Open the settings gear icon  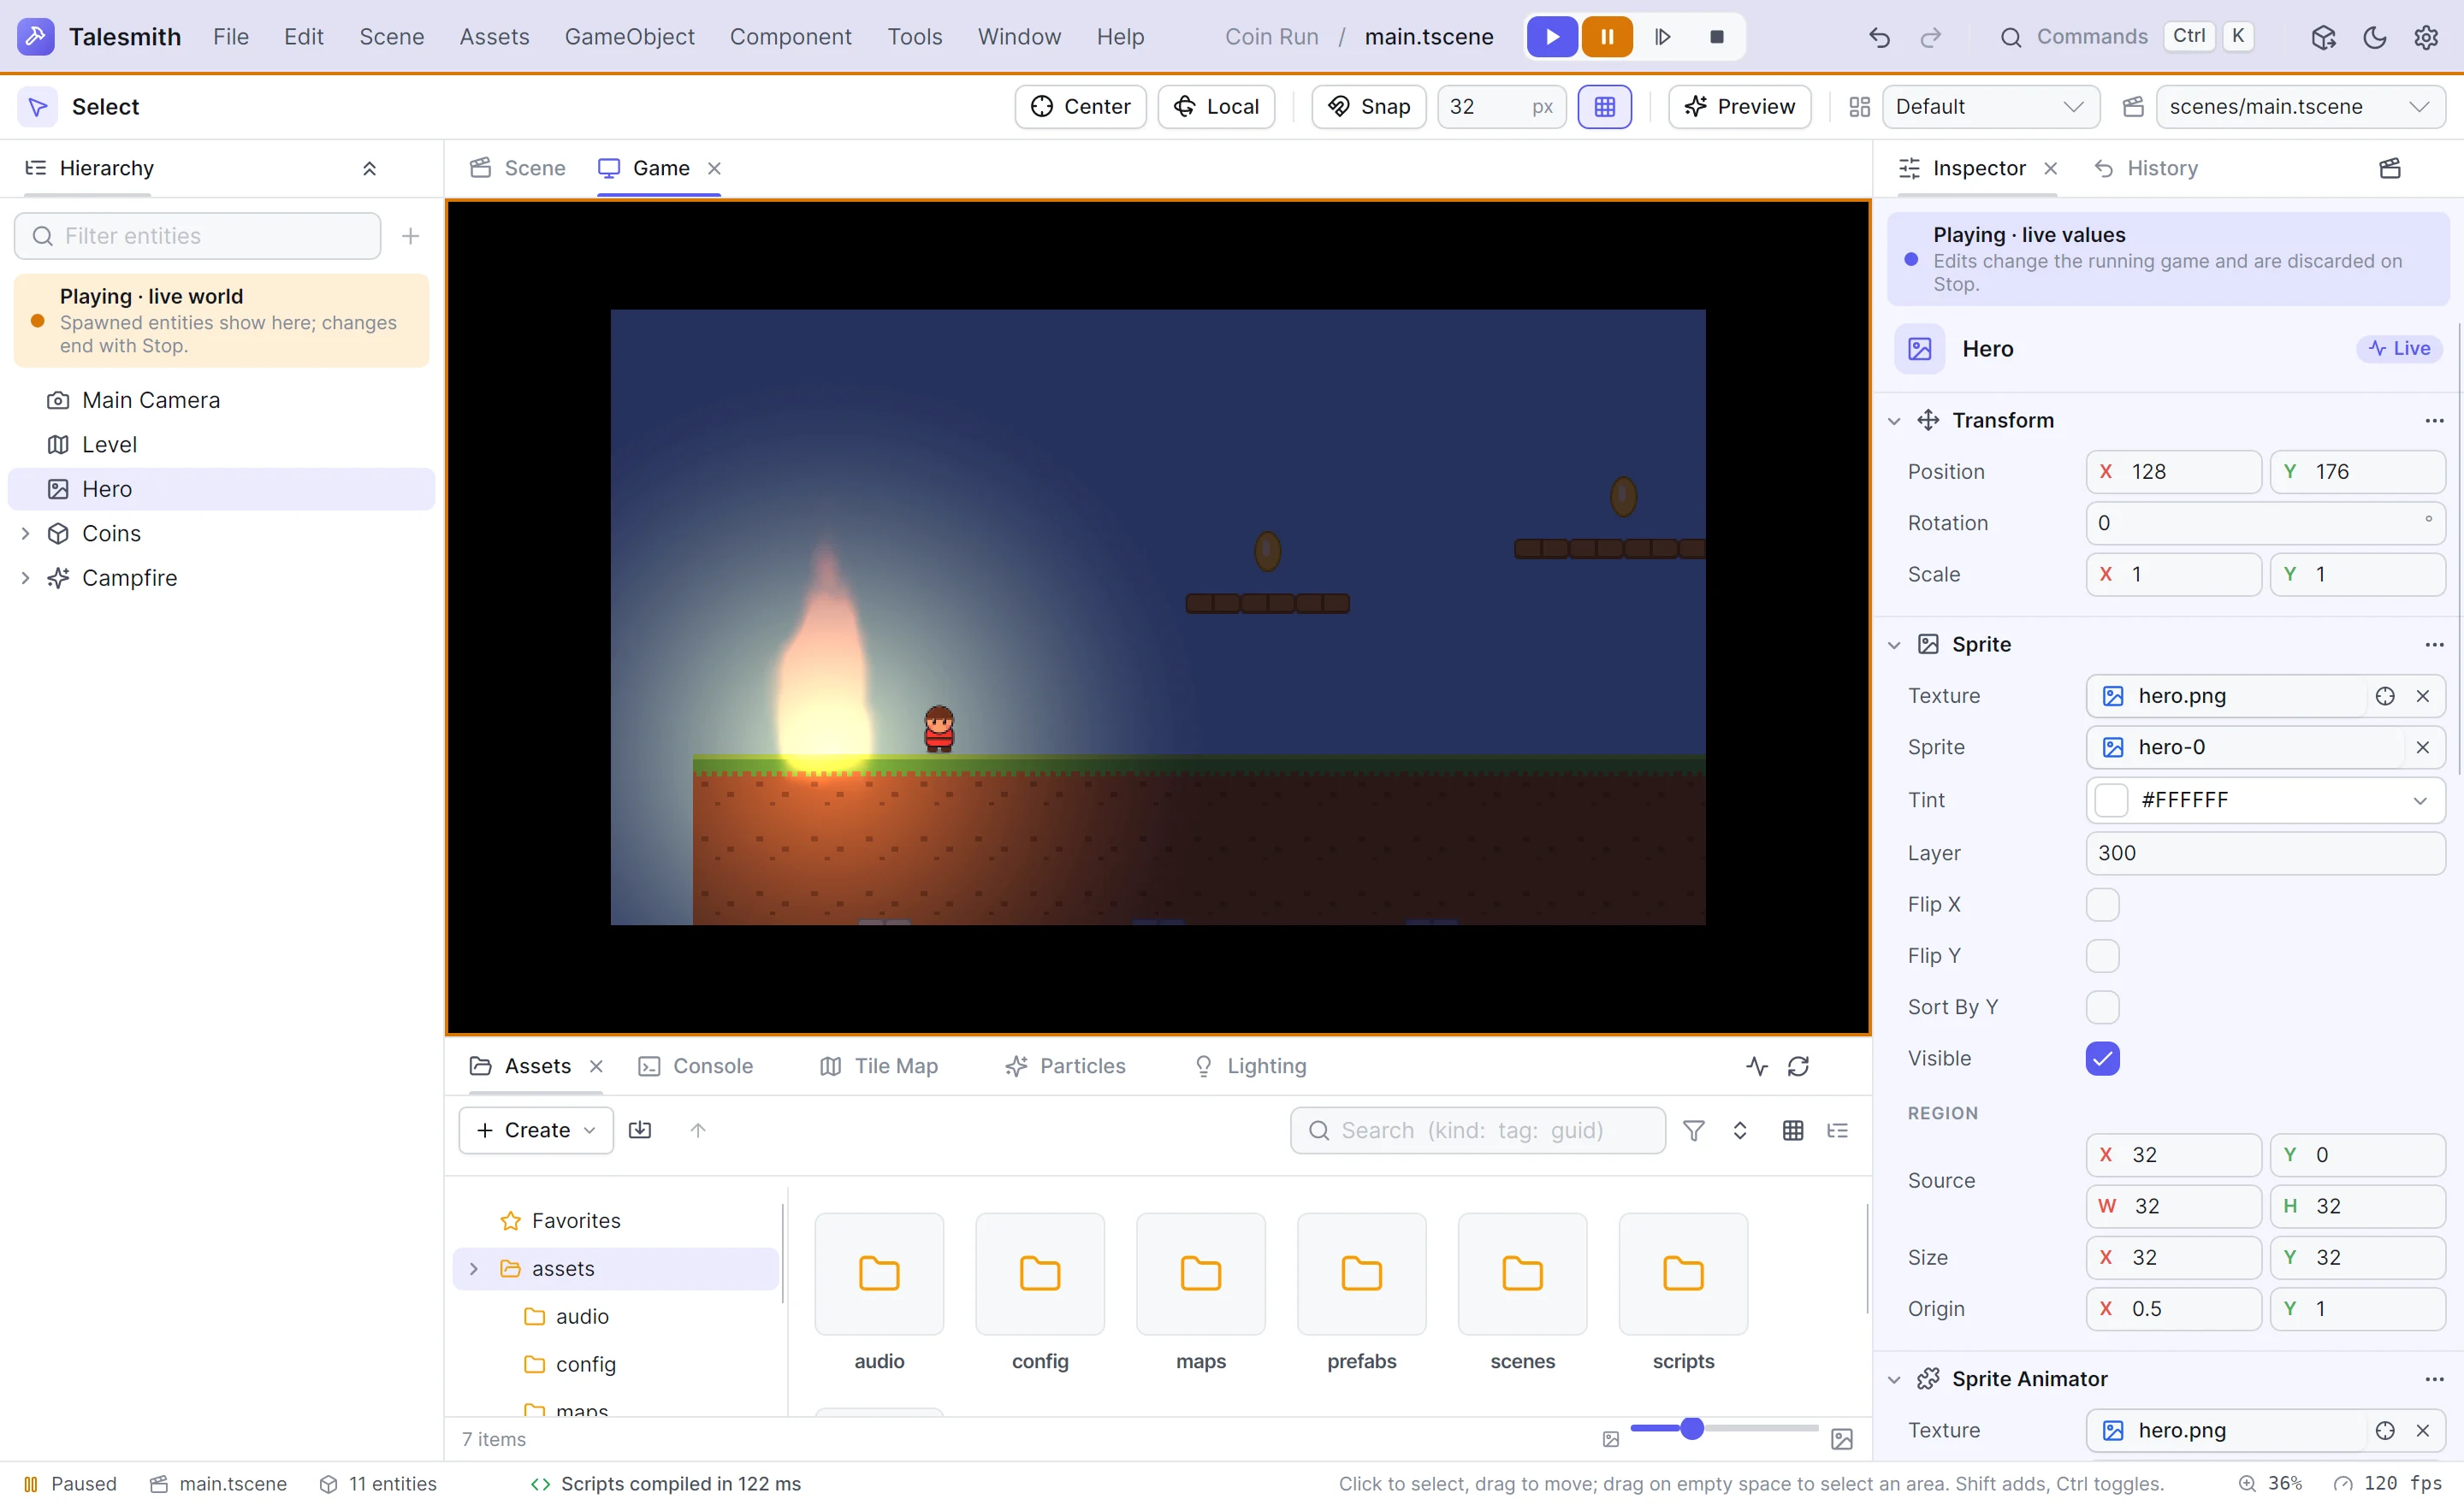click(x=2425, y=37)
